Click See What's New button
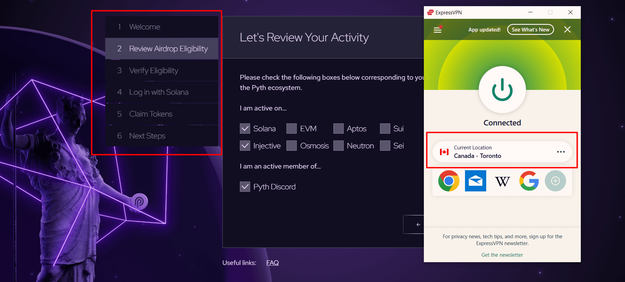625x282 pixels. pyautogui.click(x=530, y=30)
